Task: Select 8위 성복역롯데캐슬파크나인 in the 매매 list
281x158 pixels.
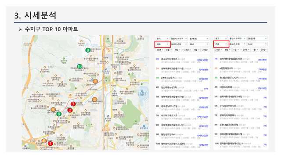Action: (182, 126)
